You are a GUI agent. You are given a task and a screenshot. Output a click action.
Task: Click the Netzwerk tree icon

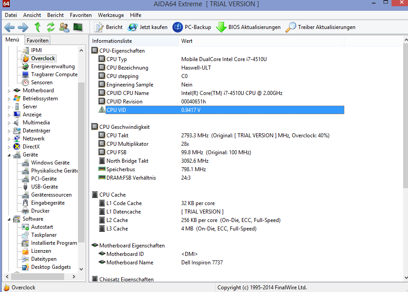tap(17, 139)
